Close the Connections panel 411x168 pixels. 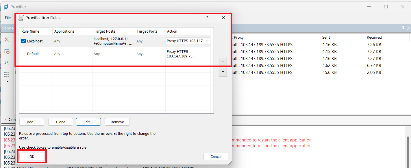pyautogui.click(x=408, y=28)
